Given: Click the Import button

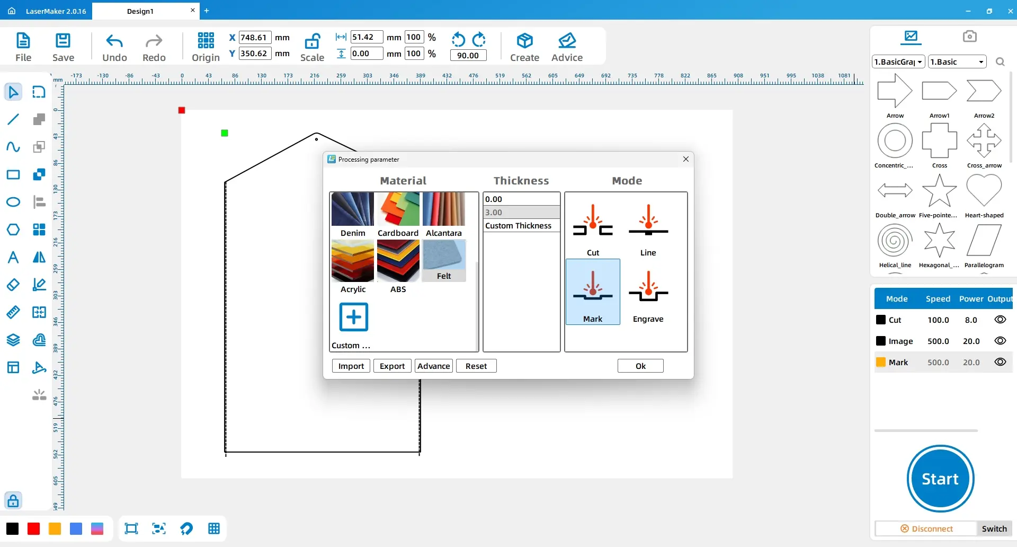Looking at the screenshot, I should click(351, 366).
